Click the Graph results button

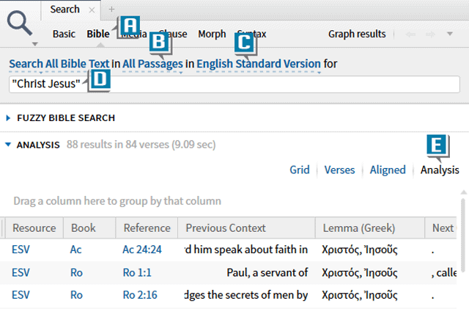356,34
